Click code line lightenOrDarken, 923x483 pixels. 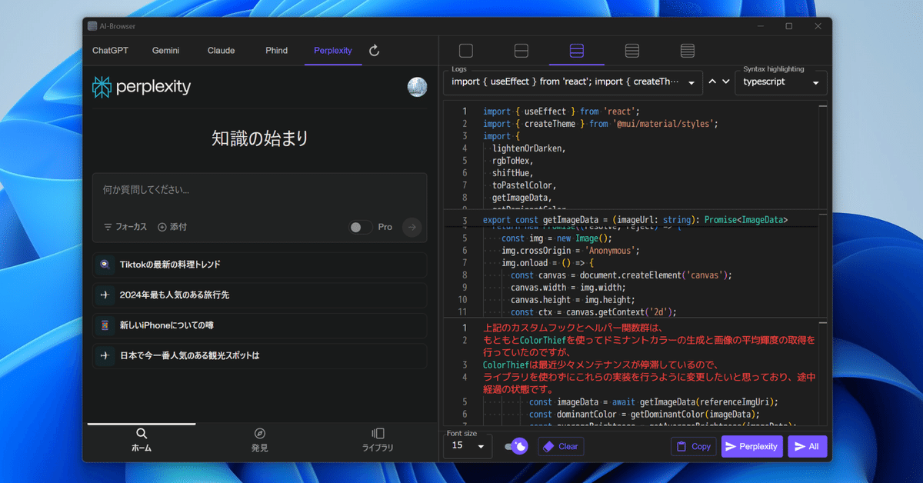[529, 148]
